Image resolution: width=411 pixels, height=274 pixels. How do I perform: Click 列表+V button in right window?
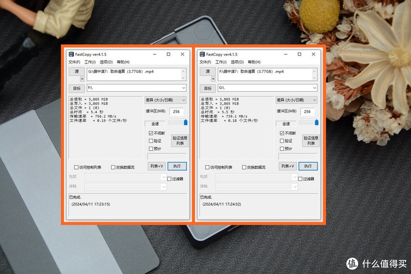tap(288, 166)
